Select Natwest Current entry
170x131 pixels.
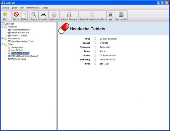point(19,35)
